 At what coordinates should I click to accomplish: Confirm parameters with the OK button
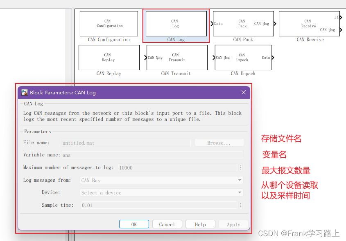coord(134,224)
